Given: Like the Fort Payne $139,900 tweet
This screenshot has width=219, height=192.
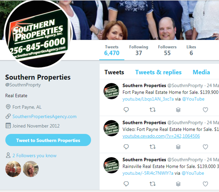Looking at the screenshot, I should (205, 110).
